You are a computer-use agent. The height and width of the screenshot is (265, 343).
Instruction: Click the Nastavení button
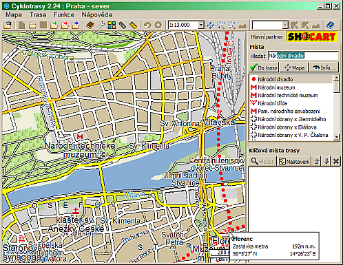pyautogui.click(x=294, y=162)
